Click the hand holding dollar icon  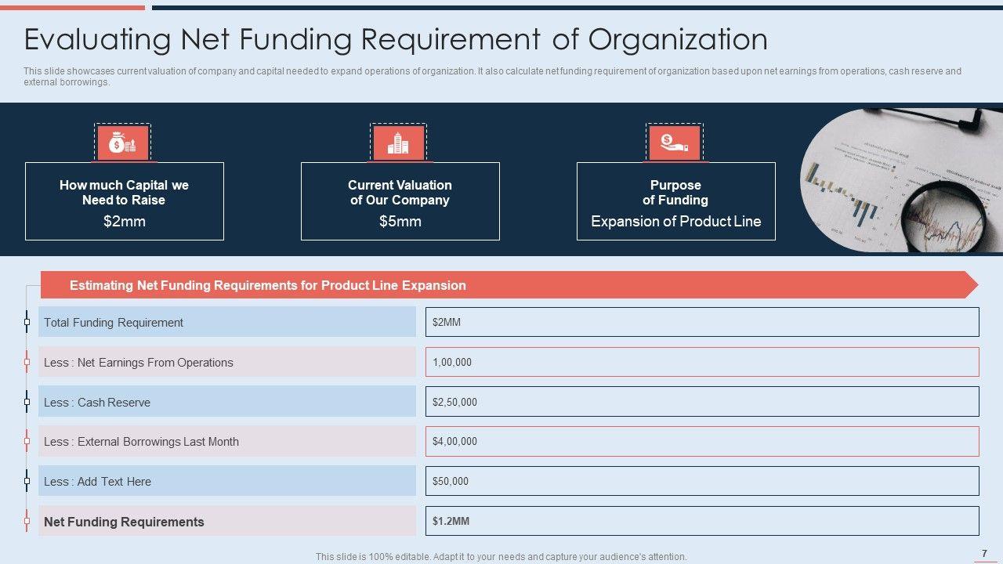click(x=674, y=143)
